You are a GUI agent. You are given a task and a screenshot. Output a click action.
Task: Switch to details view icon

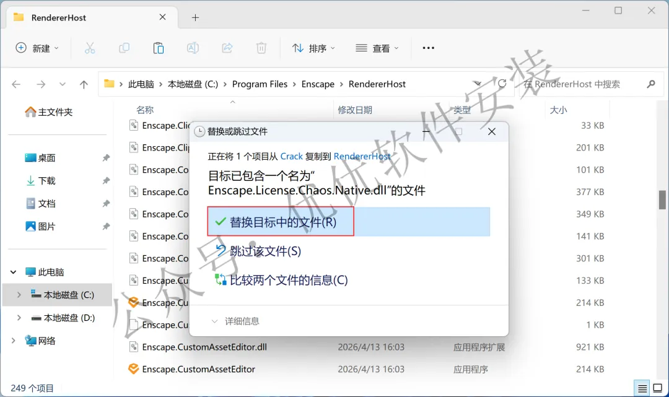pyautogui.click(x=642, y=388)
